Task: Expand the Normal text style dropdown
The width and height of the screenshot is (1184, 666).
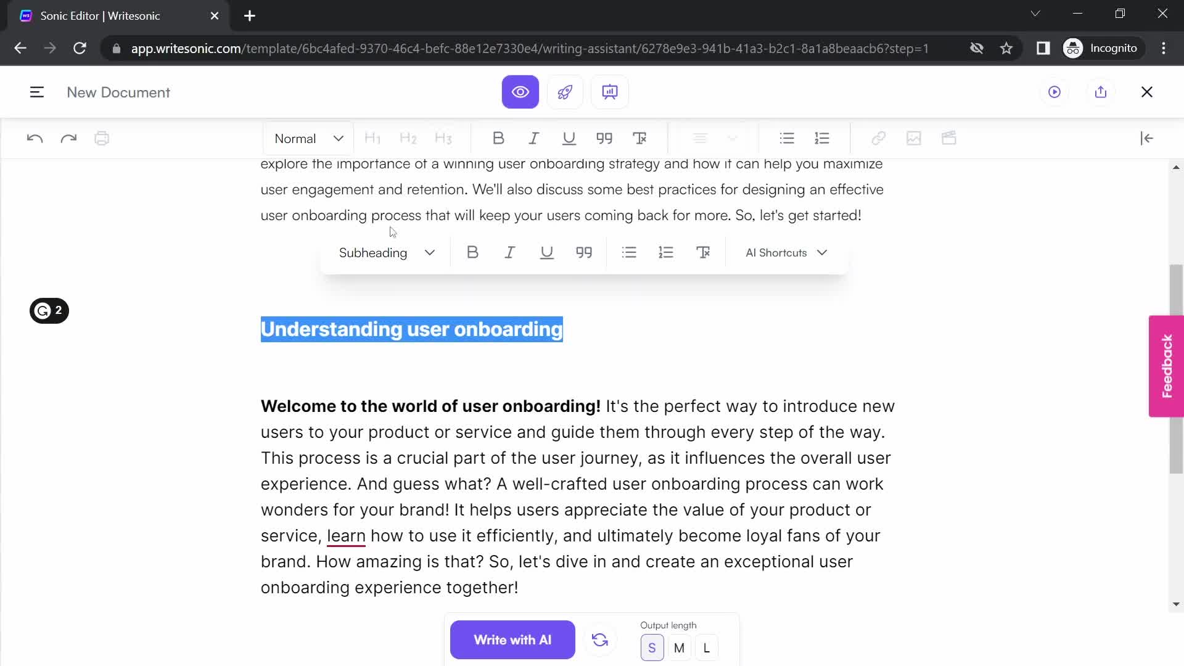Action: coord(308,138)
